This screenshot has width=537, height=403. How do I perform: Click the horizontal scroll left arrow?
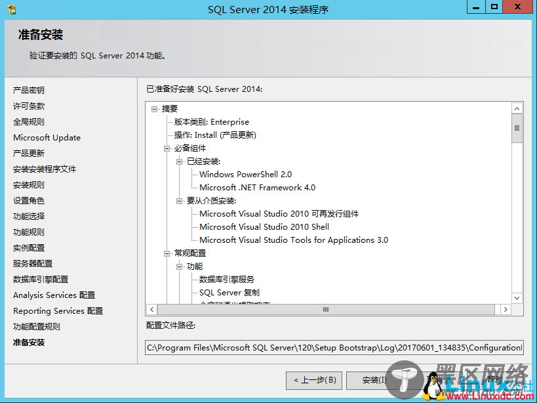152,309
